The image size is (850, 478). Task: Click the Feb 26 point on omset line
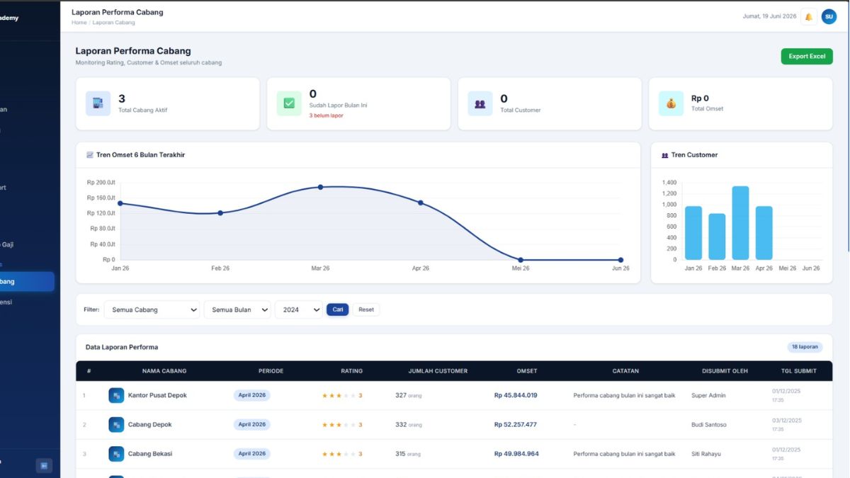point(220,213)
